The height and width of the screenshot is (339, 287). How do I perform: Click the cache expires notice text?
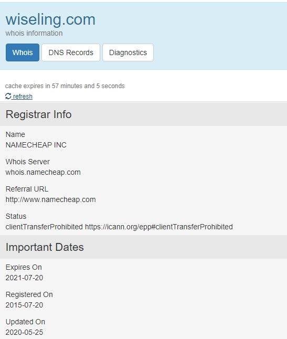point(65,86)
